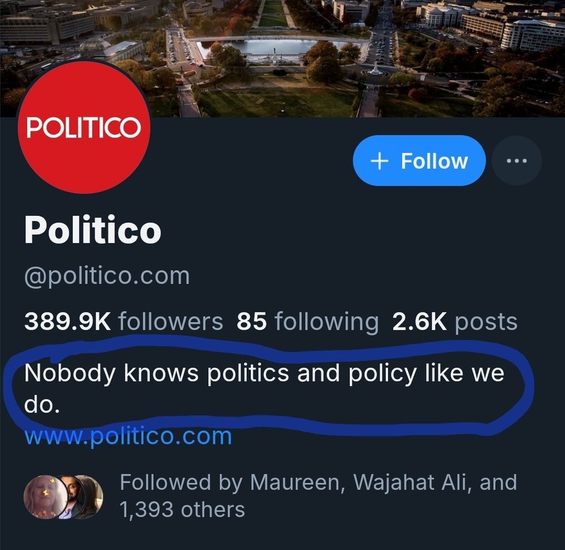Visit the www.politico.com website link
The height and width of the screenshot is (550, 565).
coord(127,435)
